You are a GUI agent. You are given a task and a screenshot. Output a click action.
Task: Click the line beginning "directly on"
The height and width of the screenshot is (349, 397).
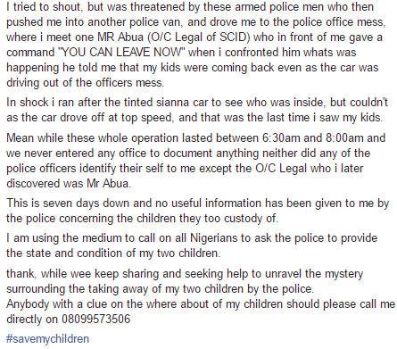click(68, 320)
